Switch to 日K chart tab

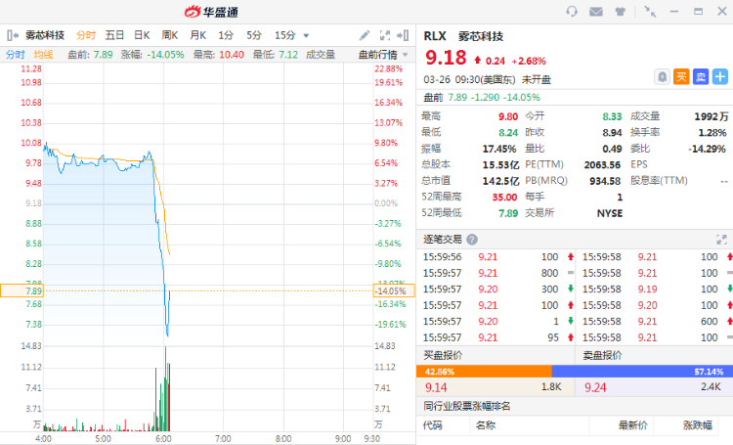coord(142,35)
